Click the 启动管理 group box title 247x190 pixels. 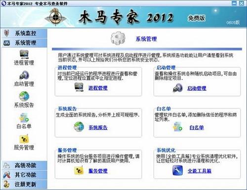tap(166, 68)
